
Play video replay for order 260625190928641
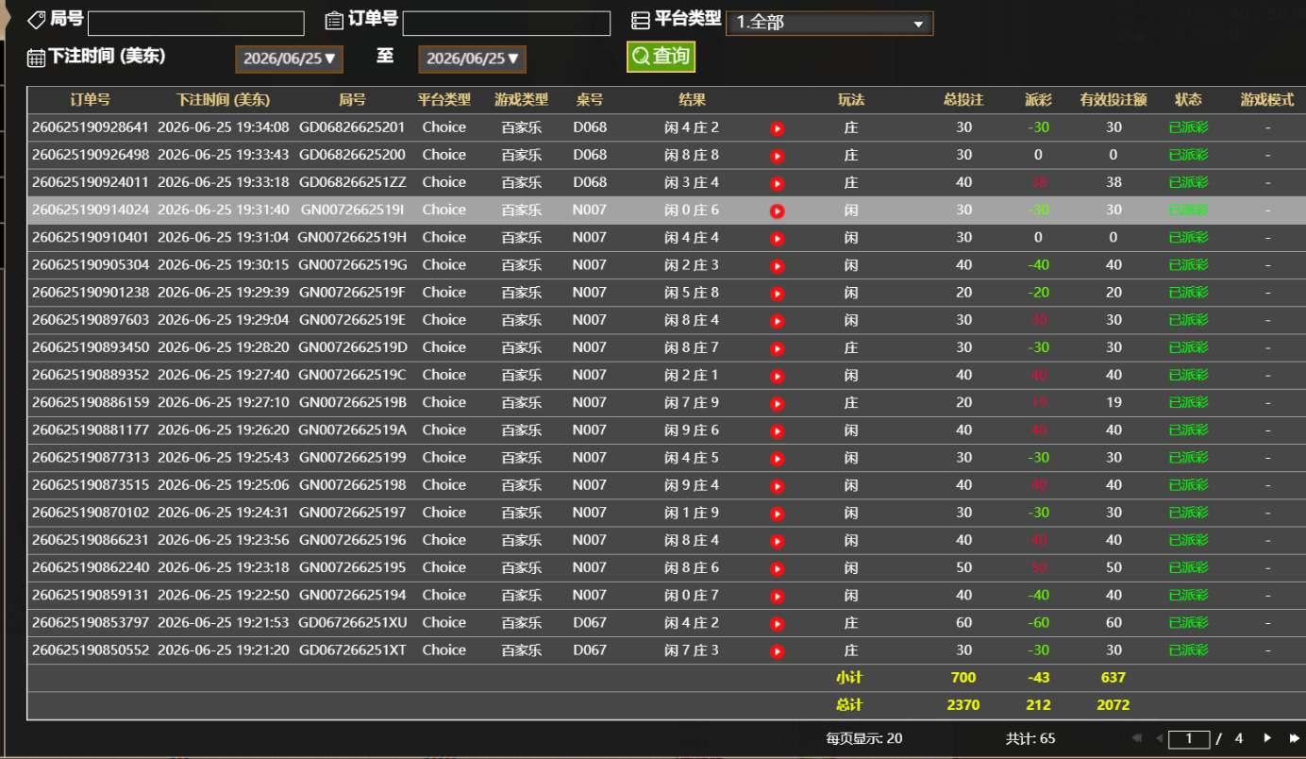tap(778, 128)
